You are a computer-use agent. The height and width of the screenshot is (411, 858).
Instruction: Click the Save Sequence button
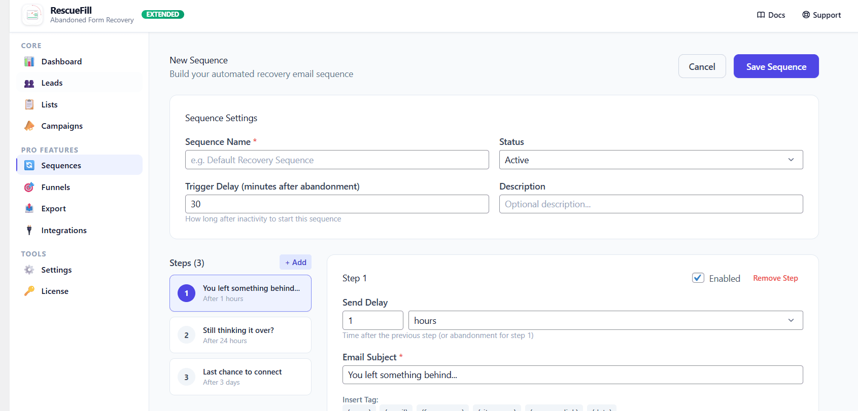(776, 66)
